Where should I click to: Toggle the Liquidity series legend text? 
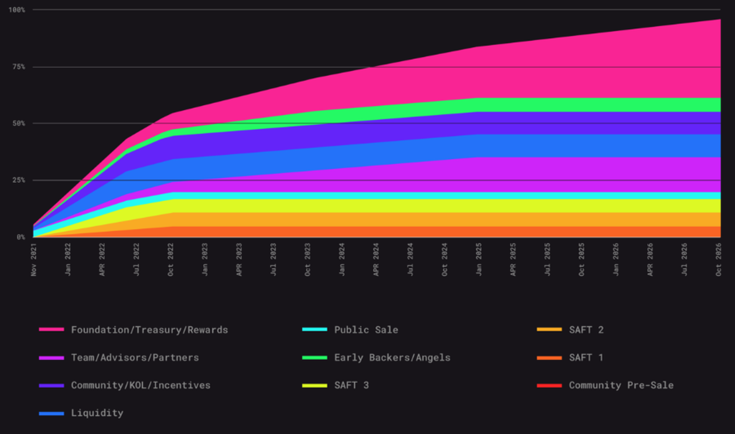click(x=97, y=413)
